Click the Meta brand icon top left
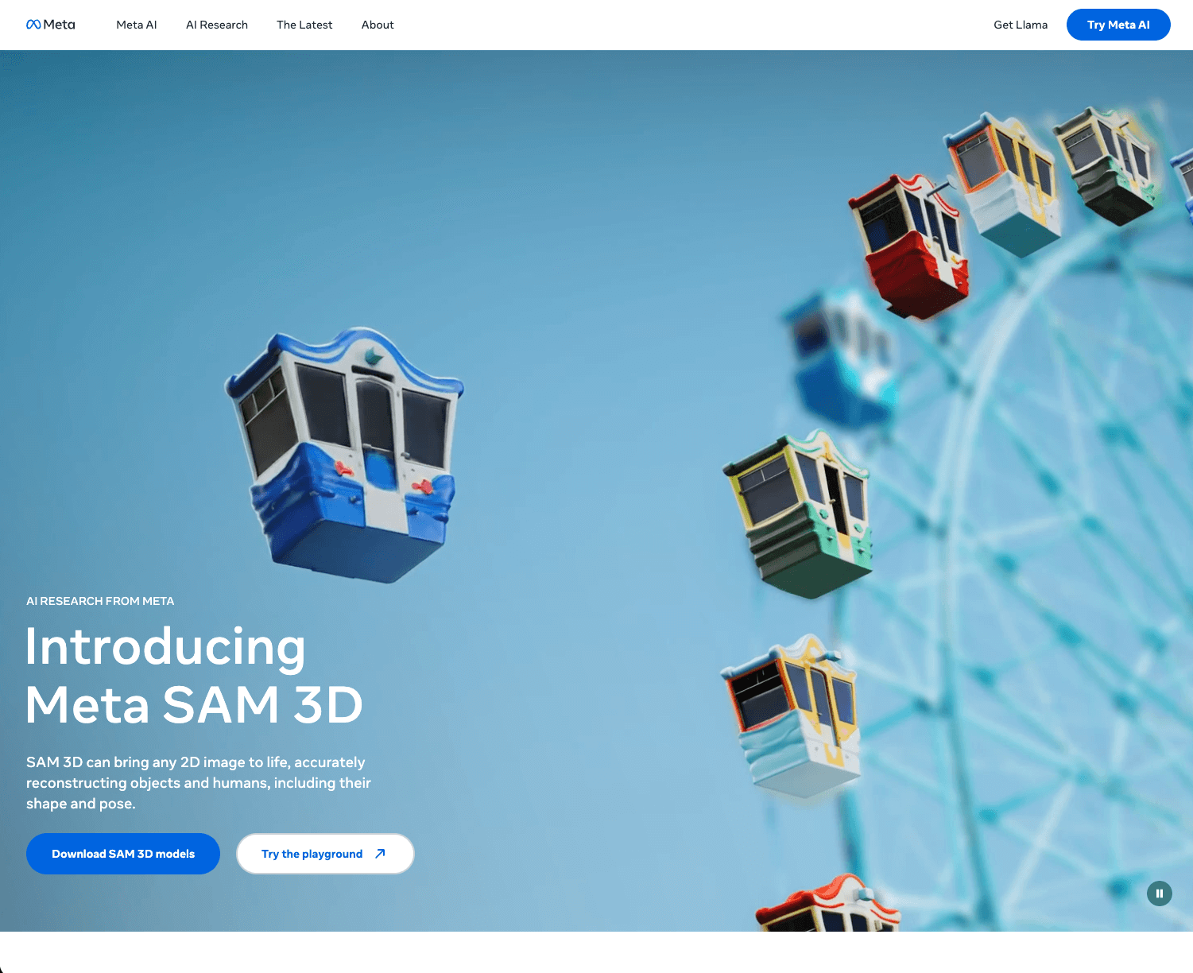This screenshot has width=1193, height=973. click(33, 24)
